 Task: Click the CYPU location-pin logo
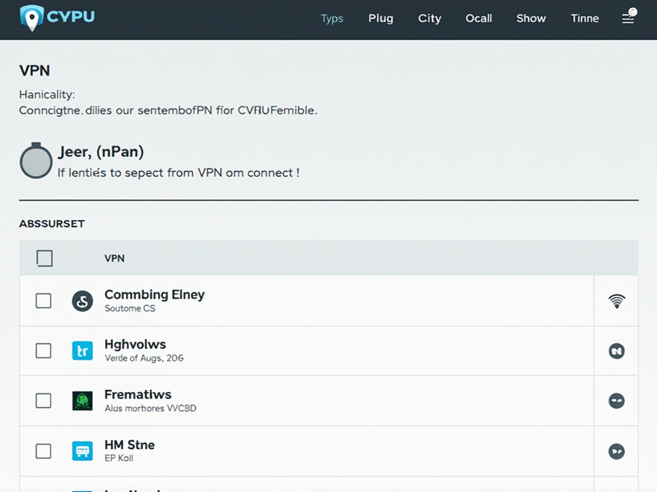[57, 17]
